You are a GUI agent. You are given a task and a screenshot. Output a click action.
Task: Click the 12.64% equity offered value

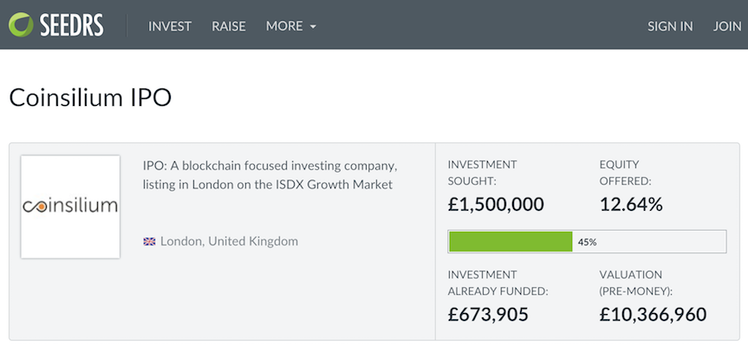pos(631,205)
